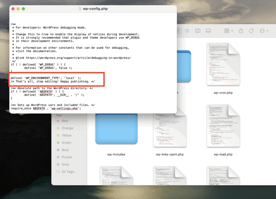Open the wp-cron.php file
This screenshot has height=199, width=276.
tap(224, 64)
